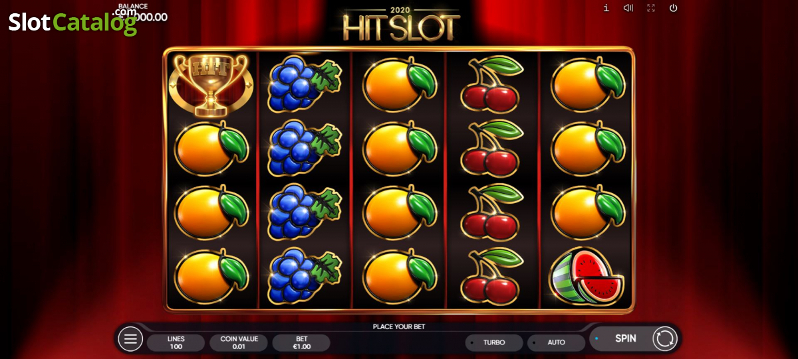Visit the SlotCatalog.com logo link
798x359 pixels.
[72, 21]
